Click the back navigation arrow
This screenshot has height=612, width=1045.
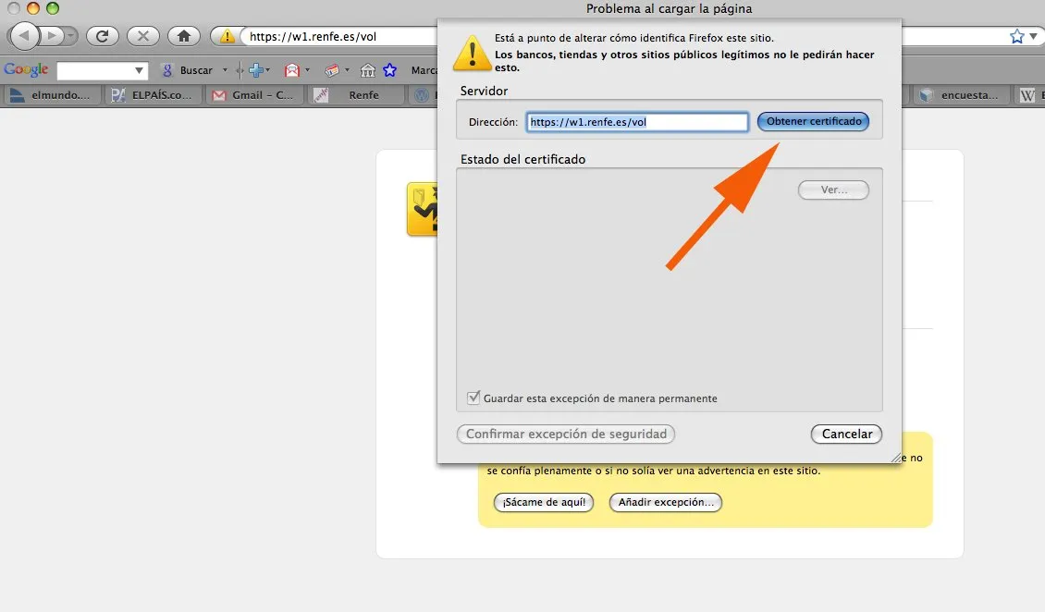tap(25, 35)
